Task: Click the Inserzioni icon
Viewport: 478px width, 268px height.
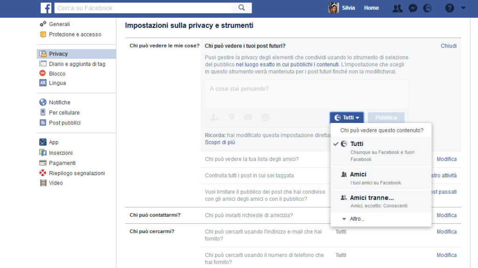Action: click(43, 152)
